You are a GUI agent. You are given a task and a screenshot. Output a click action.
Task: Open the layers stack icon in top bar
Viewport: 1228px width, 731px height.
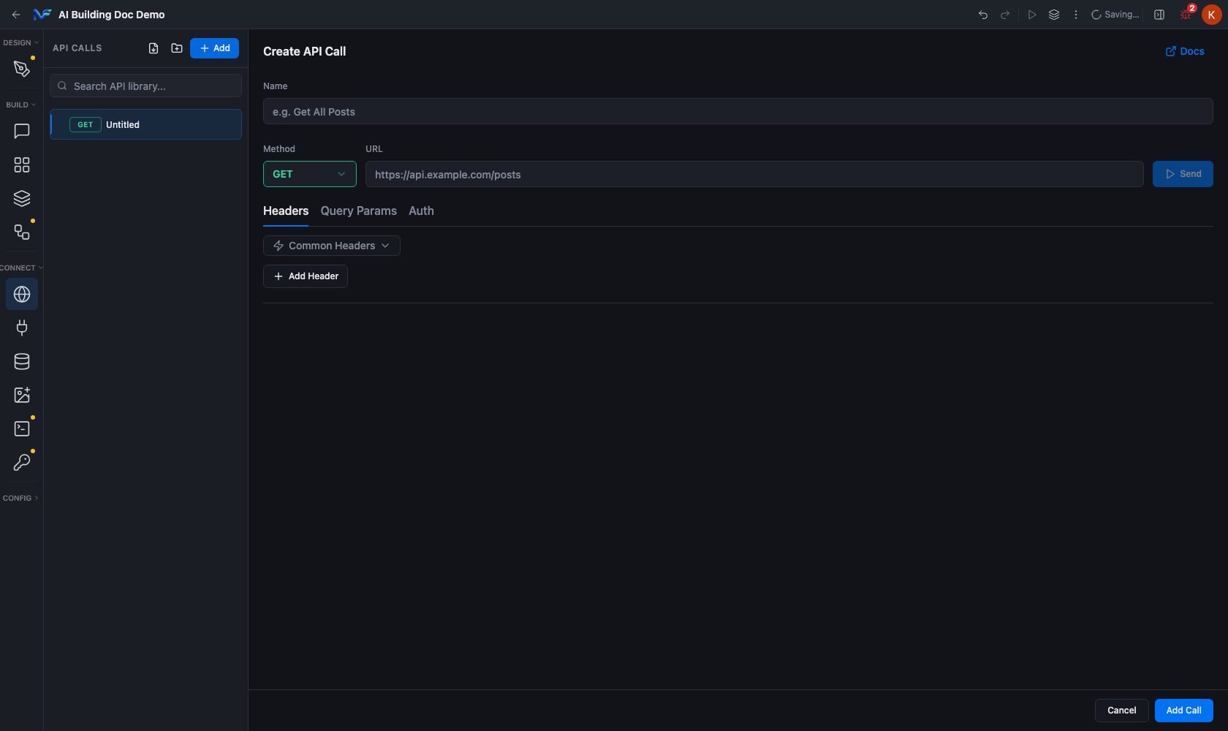[1054, 15]
